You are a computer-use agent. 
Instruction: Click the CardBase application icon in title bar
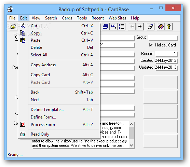pos(10,9)
